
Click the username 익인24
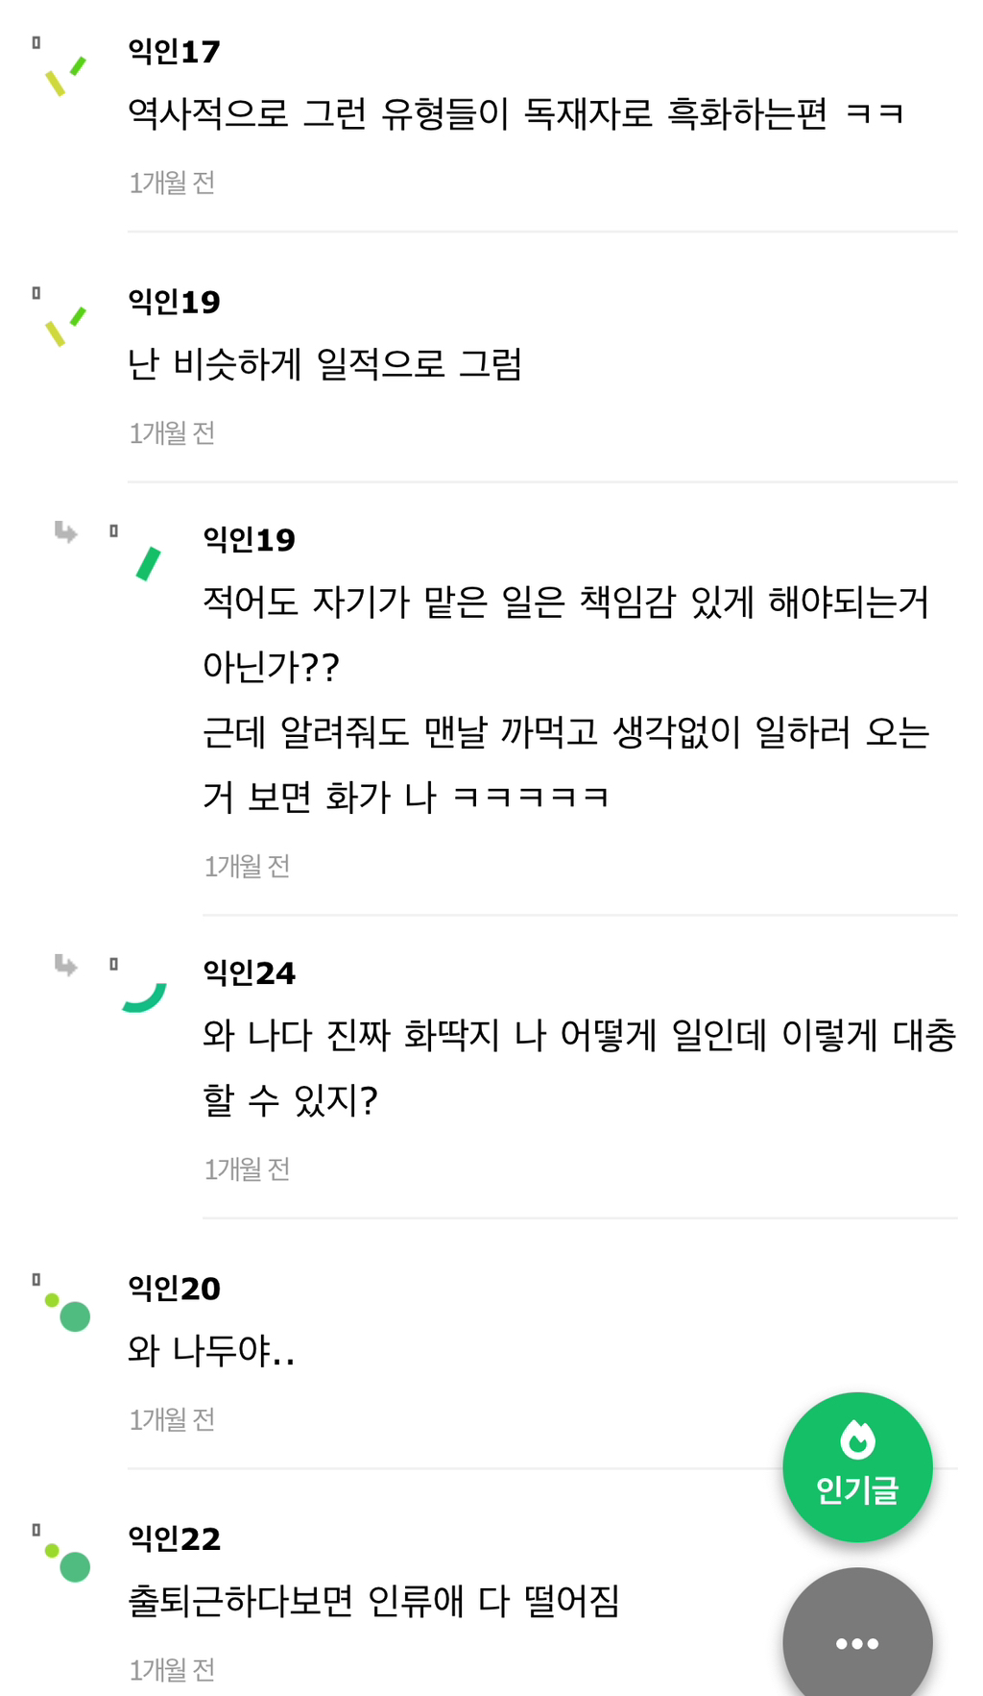tap(249, 972)
